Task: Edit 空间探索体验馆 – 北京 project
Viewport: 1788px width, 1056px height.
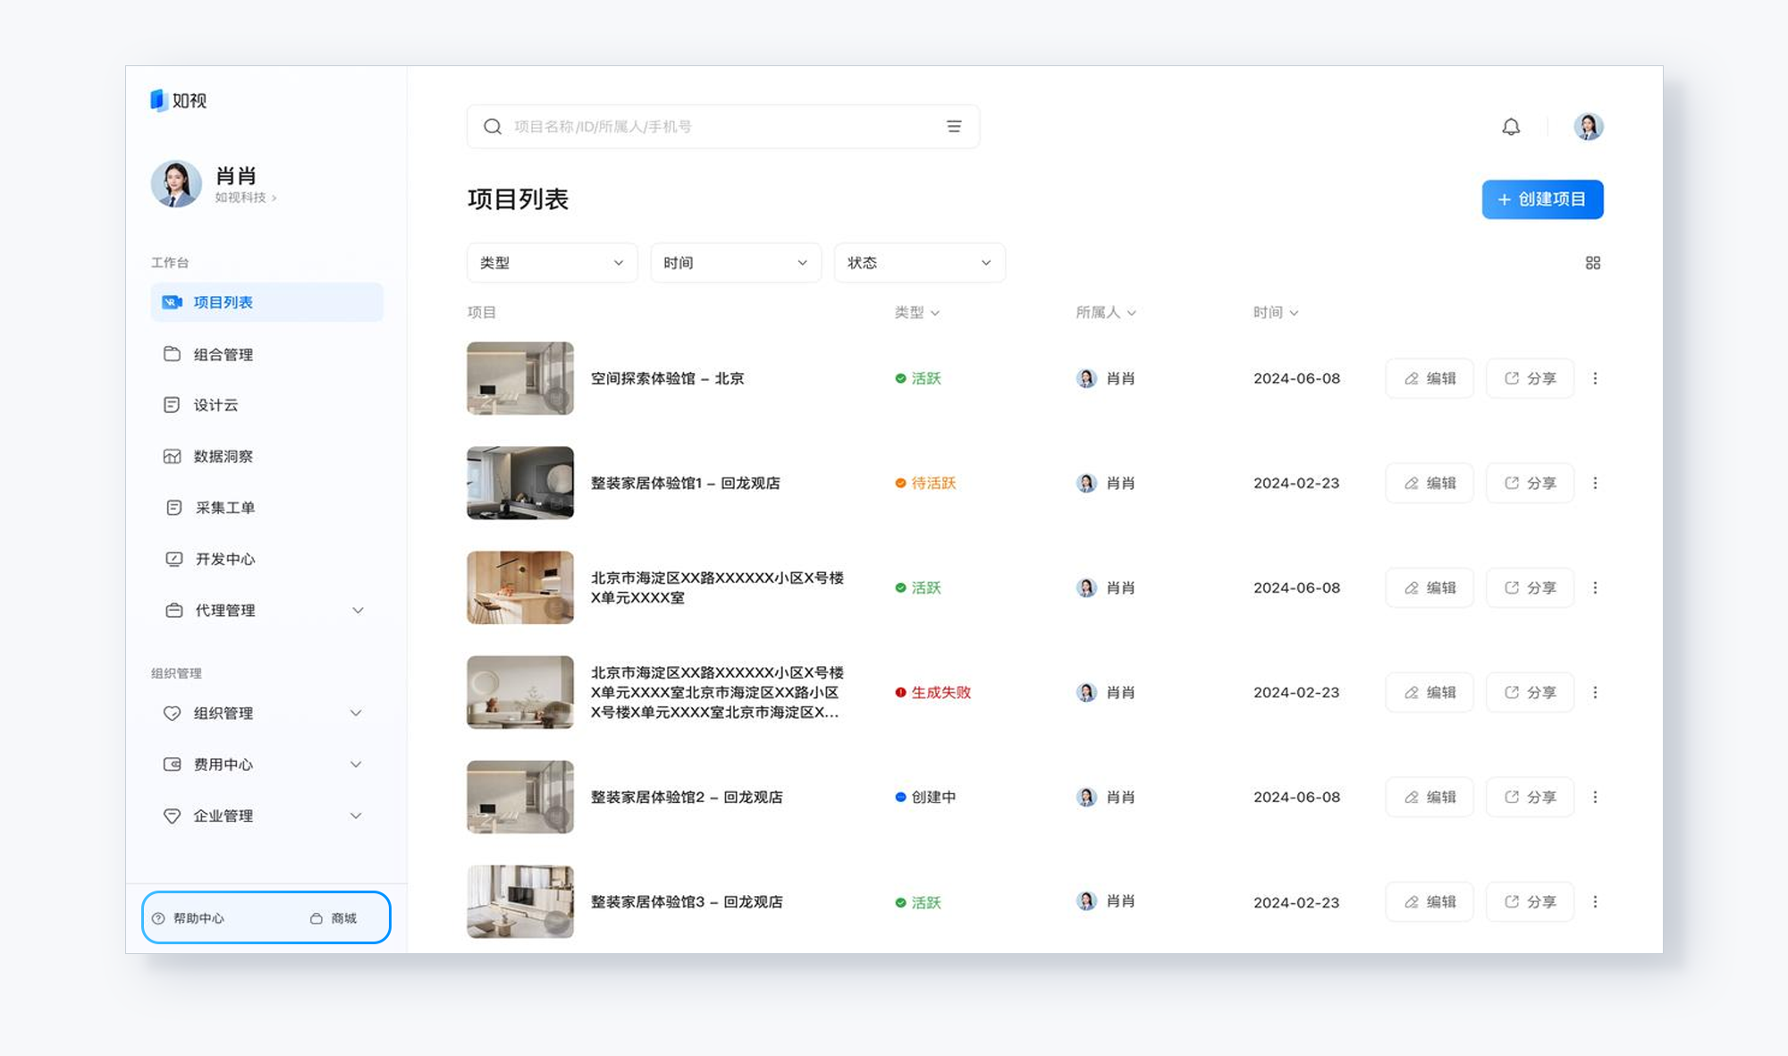Action: tap(1430, 378)
